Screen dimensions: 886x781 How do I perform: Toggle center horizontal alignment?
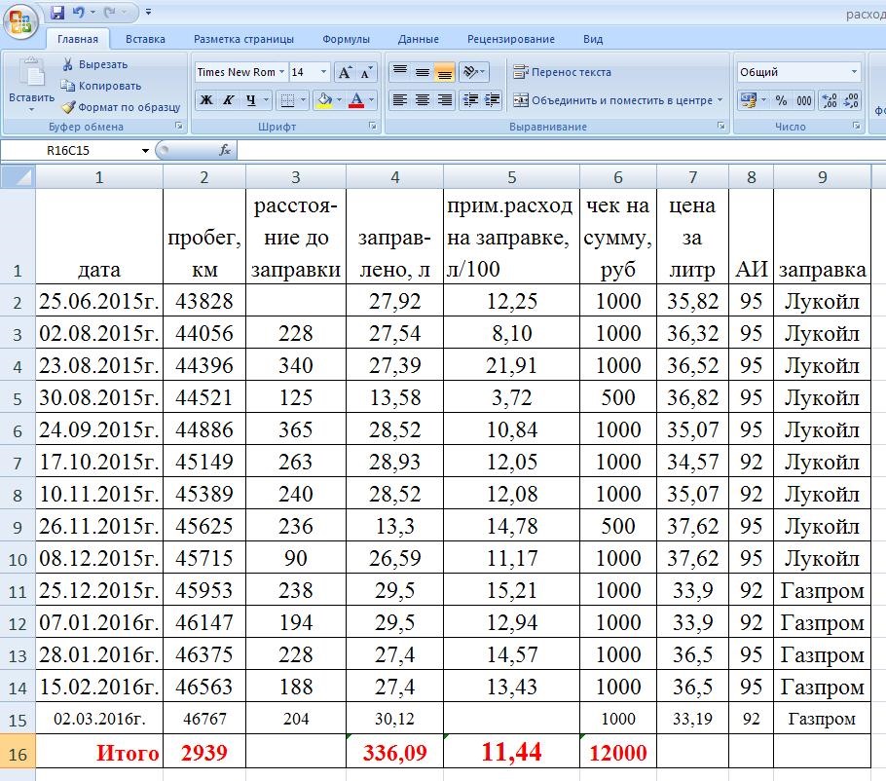coord(422,100)
